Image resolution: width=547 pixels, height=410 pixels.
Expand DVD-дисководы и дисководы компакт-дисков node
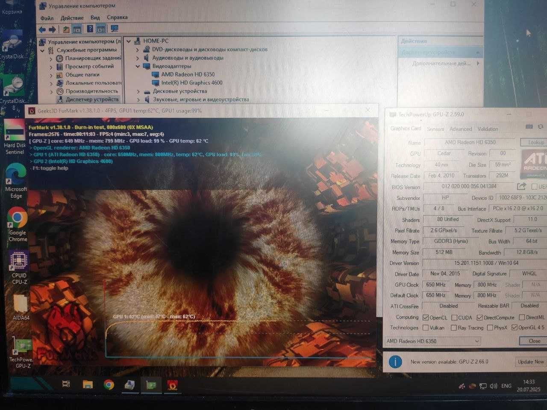138,50
